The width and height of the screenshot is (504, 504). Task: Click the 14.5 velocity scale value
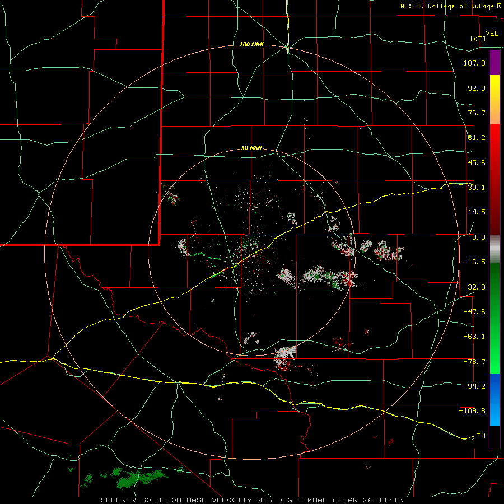pyautogui.click(x=477, y=212)
